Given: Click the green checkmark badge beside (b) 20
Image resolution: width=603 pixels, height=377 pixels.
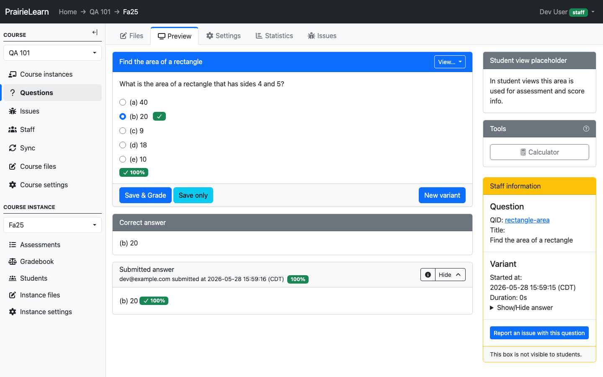Looking at the screenshot, I should click(159, 116).
